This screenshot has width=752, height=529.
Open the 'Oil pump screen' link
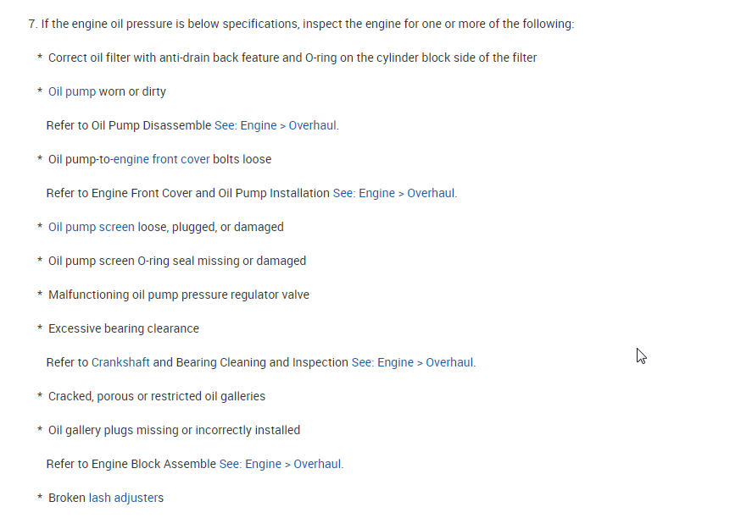91,227
